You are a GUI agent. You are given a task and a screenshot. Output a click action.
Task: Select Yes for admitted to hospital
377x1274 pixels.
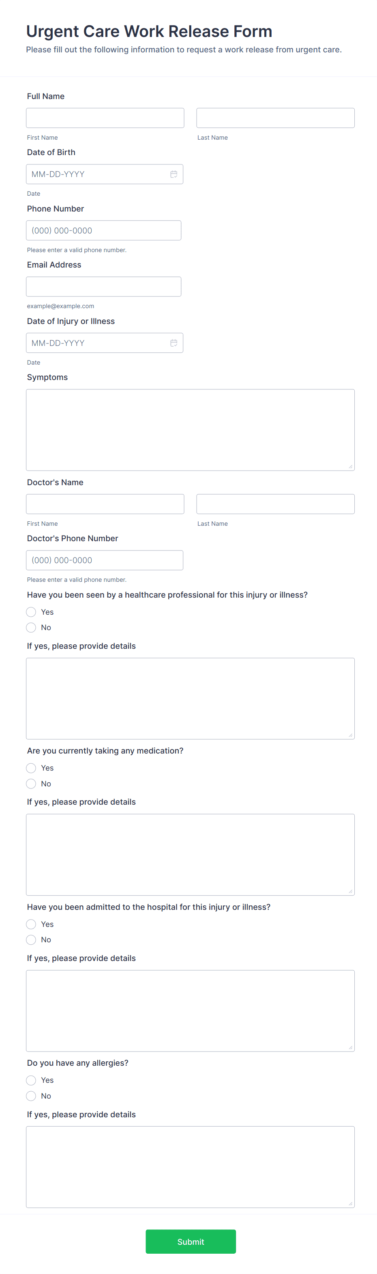31,924
